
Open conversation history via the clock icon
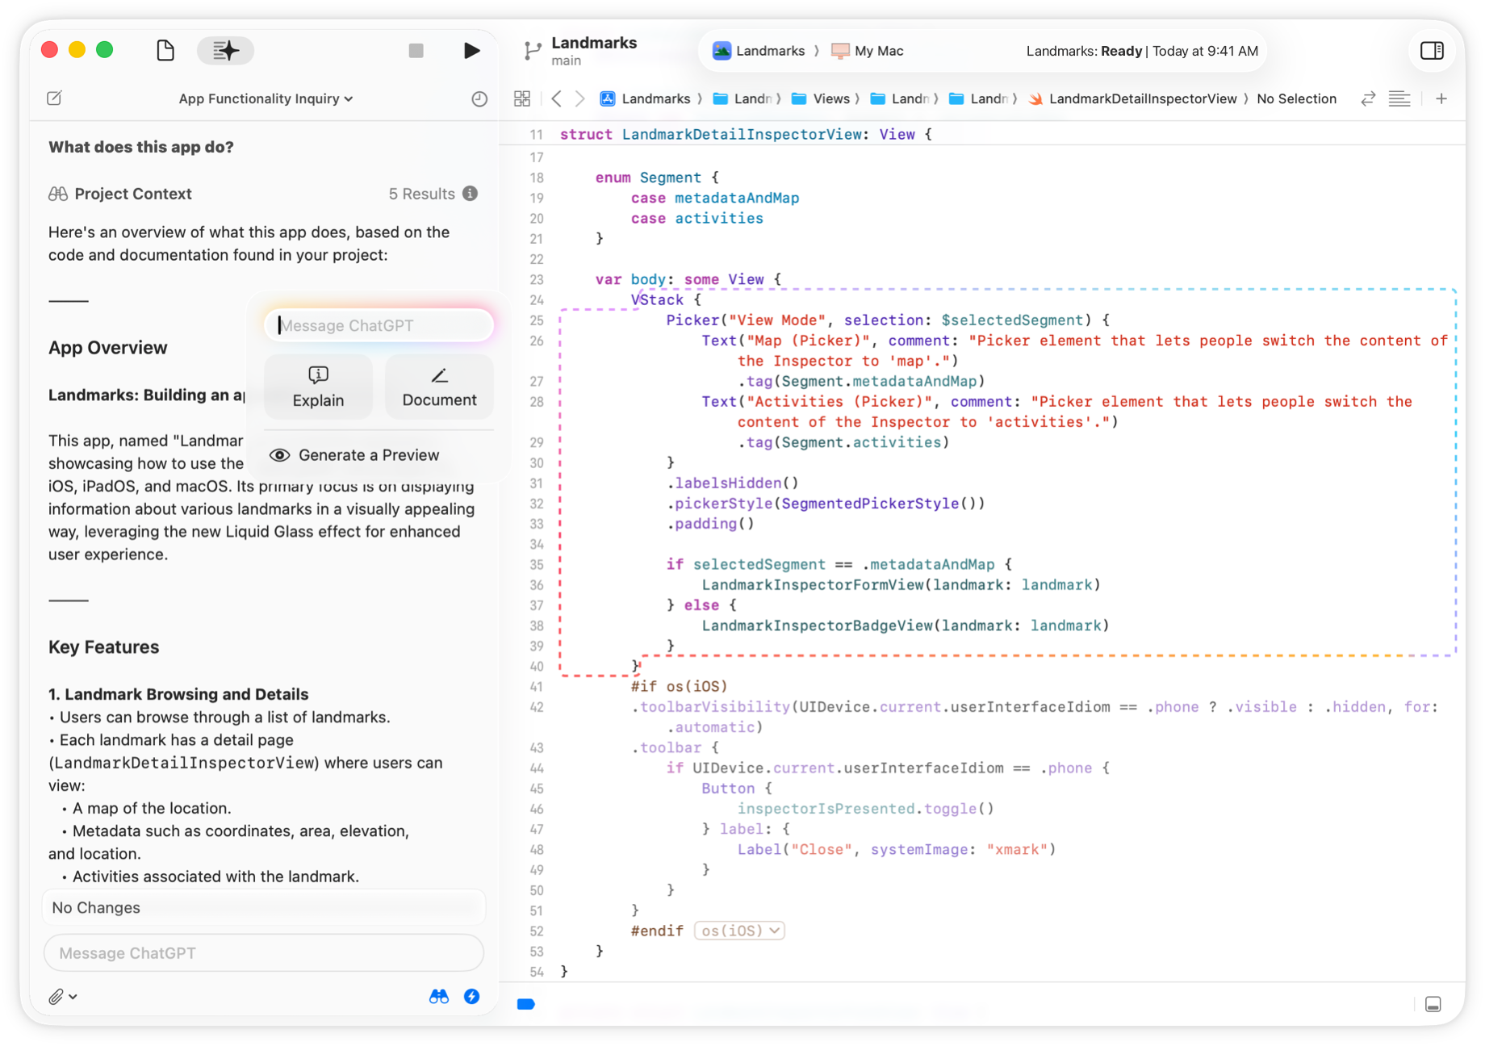tap(478, 98)
